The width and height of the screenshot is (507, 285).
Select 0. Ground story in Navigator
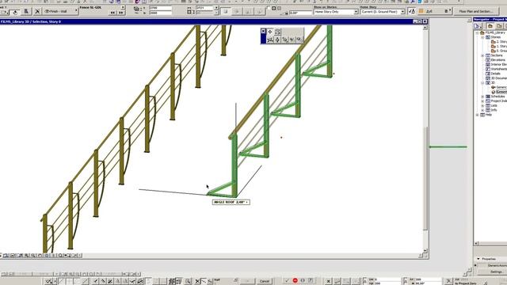(499, 51)
